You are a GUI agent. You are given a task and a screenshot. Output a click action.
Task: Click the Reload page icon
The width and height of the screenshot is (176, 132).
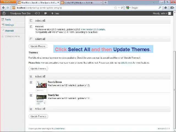(x=122, y=8)
